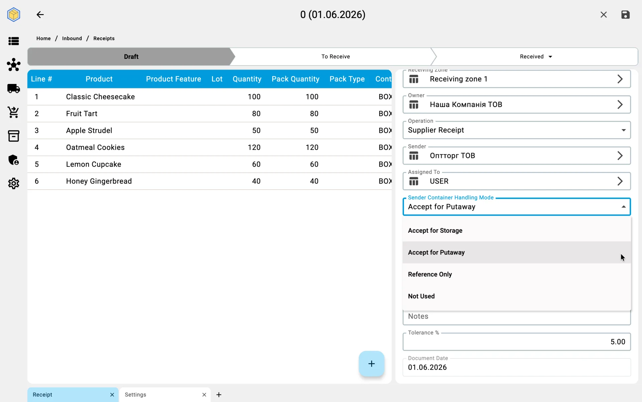Open the delivery truck sidebar icon

[14, 89]
